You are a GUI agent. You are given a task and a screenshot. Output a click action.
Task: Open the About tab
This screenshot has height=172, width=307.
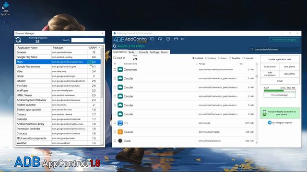tap(164, 52)
